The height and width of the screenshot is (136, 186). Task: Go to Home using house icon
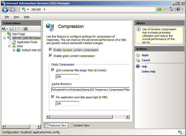(171, 9)
